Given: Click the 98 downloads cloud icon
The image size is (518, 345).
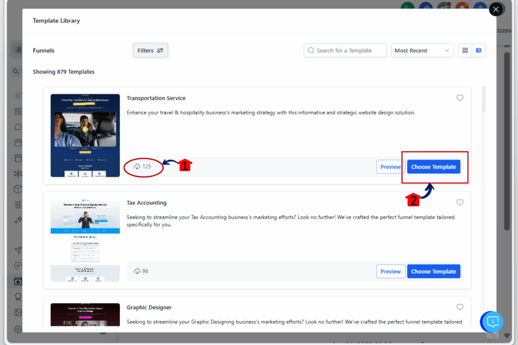Looking at the screenshot, I should 137,271.
